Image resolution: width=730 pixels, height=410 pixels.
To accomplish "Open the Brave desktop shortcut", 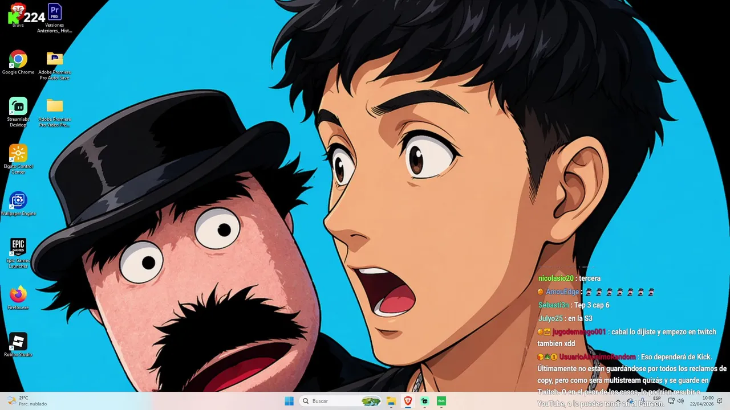I will point(18,15).
